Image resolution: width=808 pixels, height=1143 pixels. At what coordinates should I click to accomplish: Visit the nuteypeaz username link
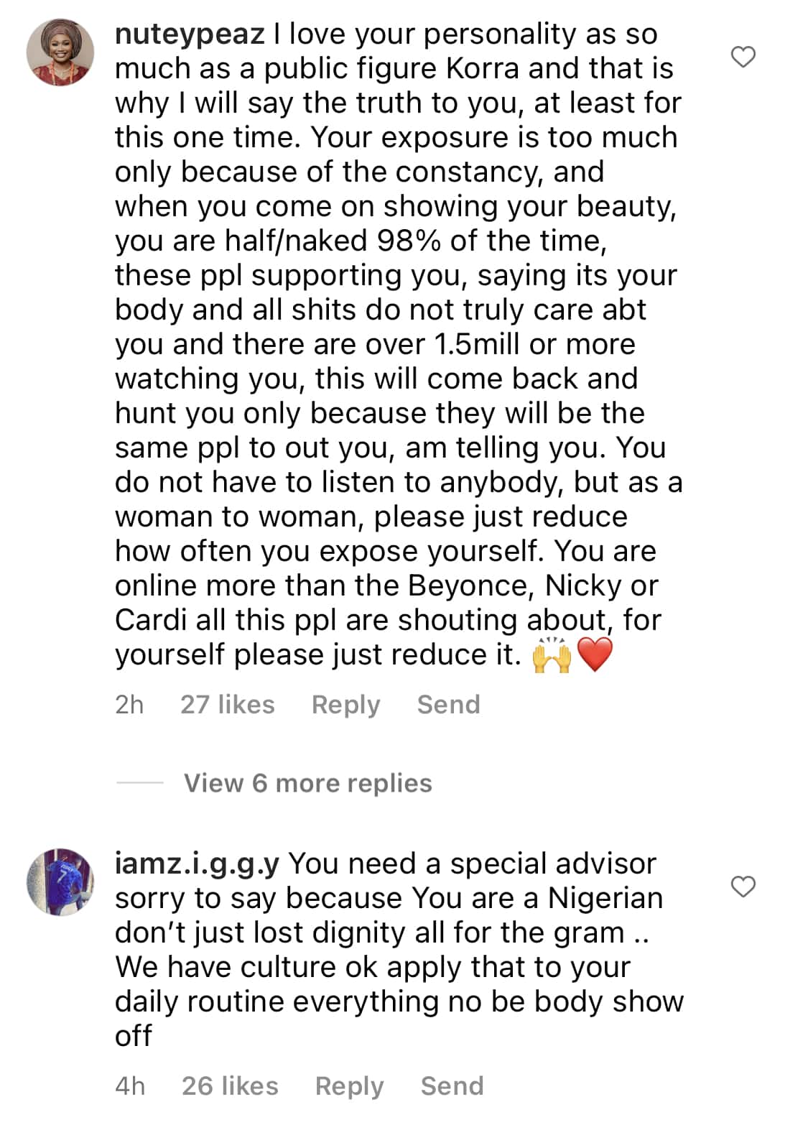tap(190, 34)
